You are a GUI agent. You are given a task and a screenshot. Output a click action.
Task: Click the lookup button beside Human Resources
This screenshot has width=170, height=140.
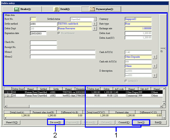point(95,28)
